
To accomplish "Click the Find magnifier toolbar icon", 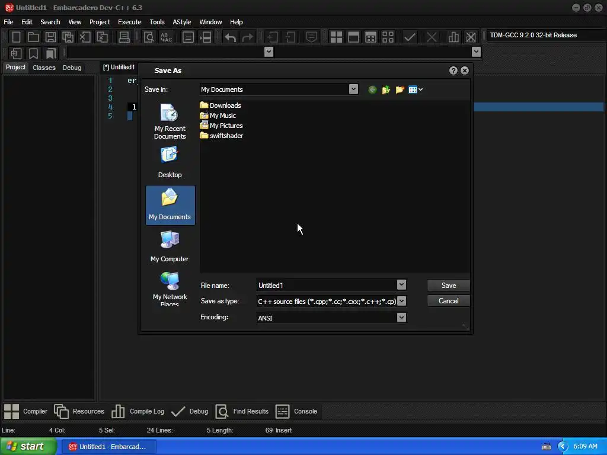I will [149, 37].
